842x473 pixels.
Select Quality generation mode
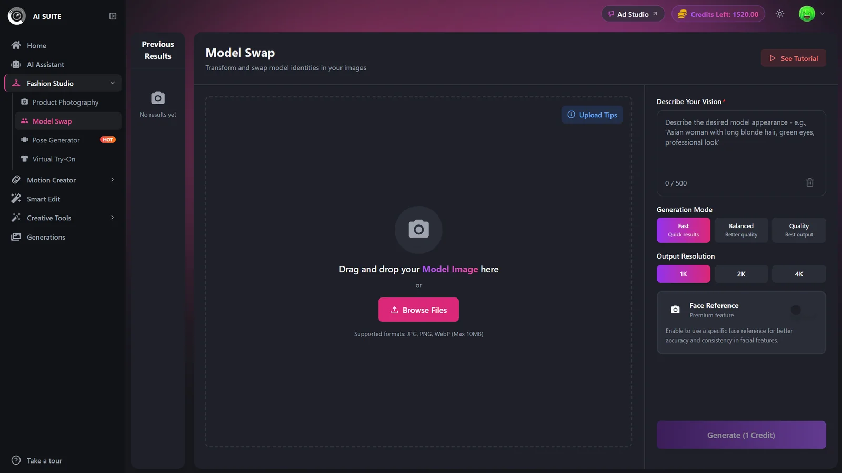point(799,230)
